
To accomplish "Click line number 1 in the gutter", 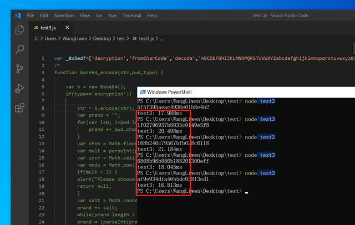I will 43,58.
